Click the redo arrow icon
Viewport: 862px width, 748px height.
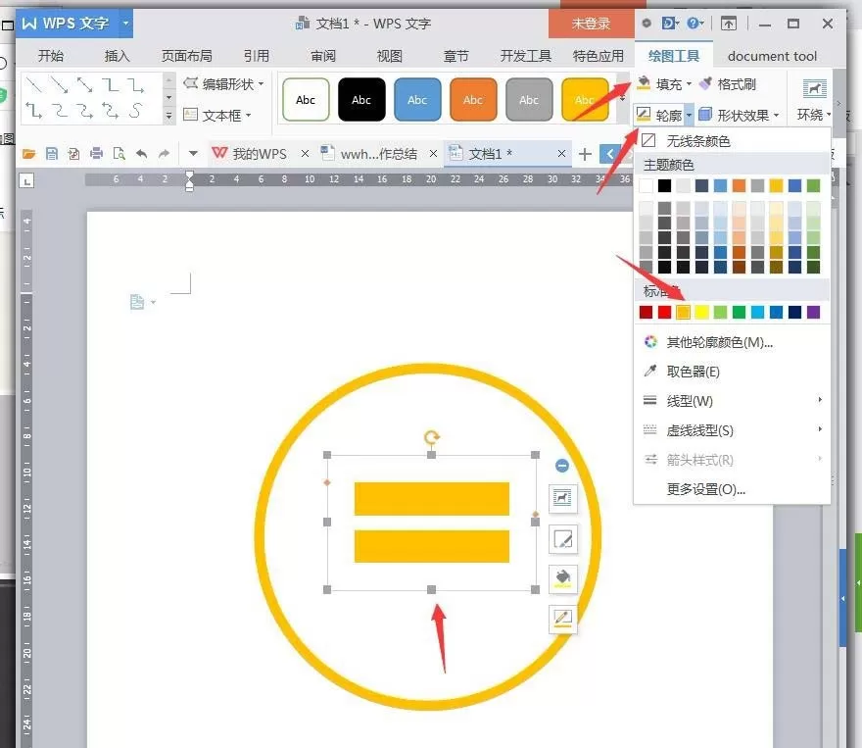point(164,154)
